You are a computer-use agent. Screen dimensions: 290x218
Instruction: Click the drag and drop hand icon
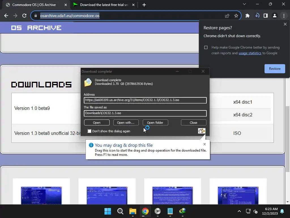[202, 131]
